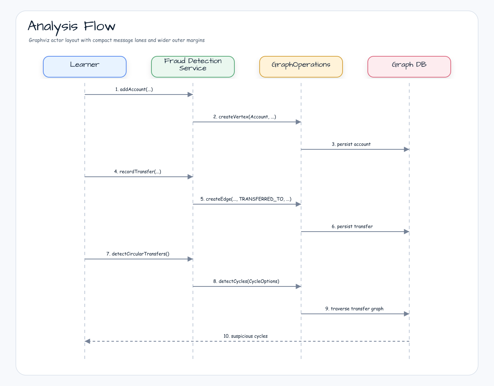
Task: Click arrowhead of the addAccount message
Action: pyautogui.click(x=190, y=95)
